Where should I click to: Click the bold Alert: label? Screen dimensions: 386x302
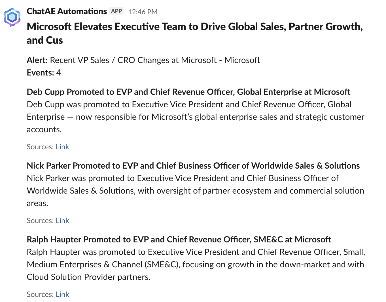click(x=37, y=60)
